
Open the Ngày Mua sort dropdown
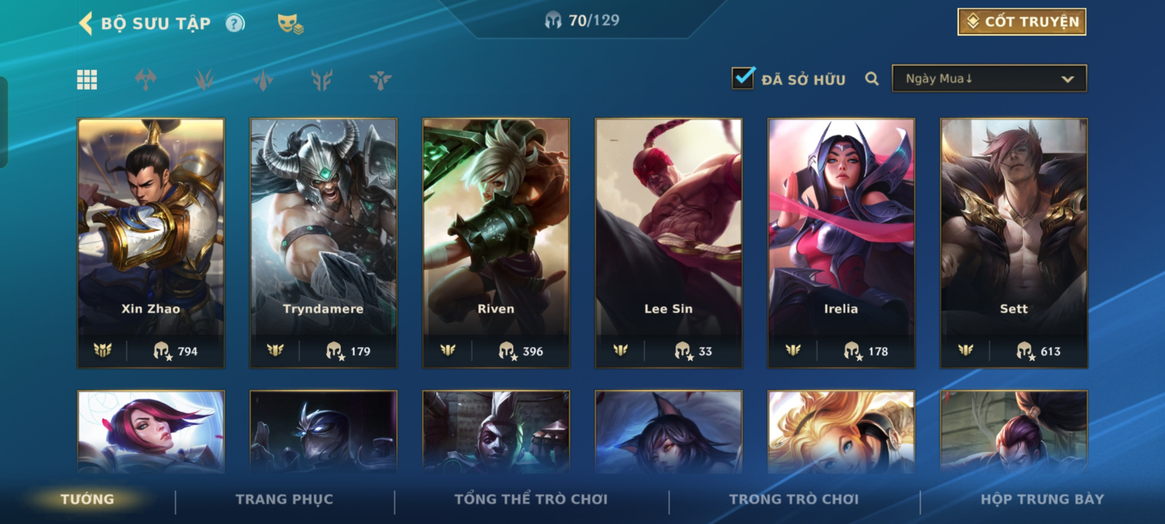989,79
